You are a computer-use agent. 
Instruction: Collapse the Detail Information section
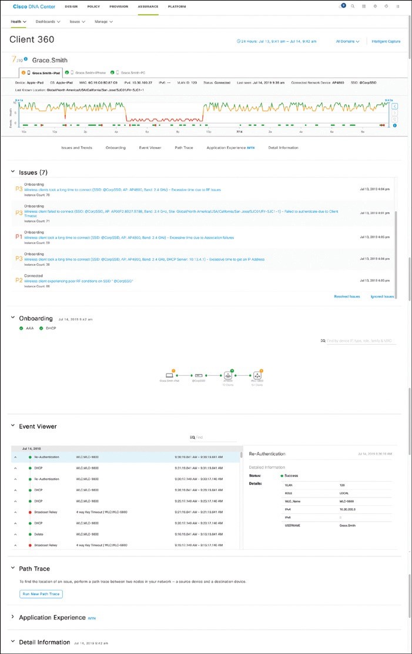pyautogui.click(x=12, y=641)
